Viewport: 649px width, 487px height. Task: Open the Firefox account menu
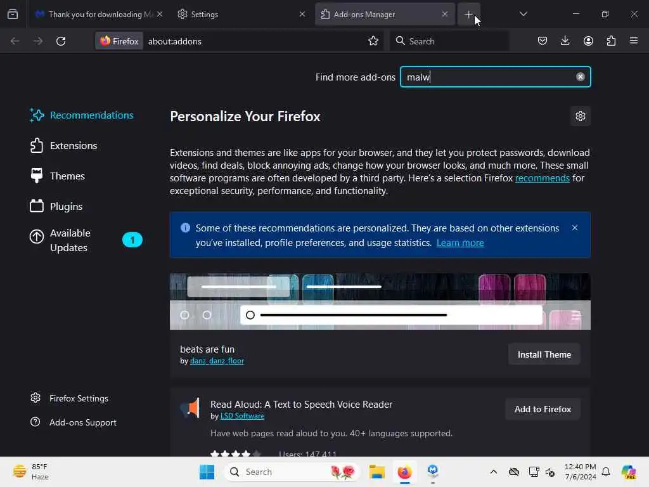588,41
